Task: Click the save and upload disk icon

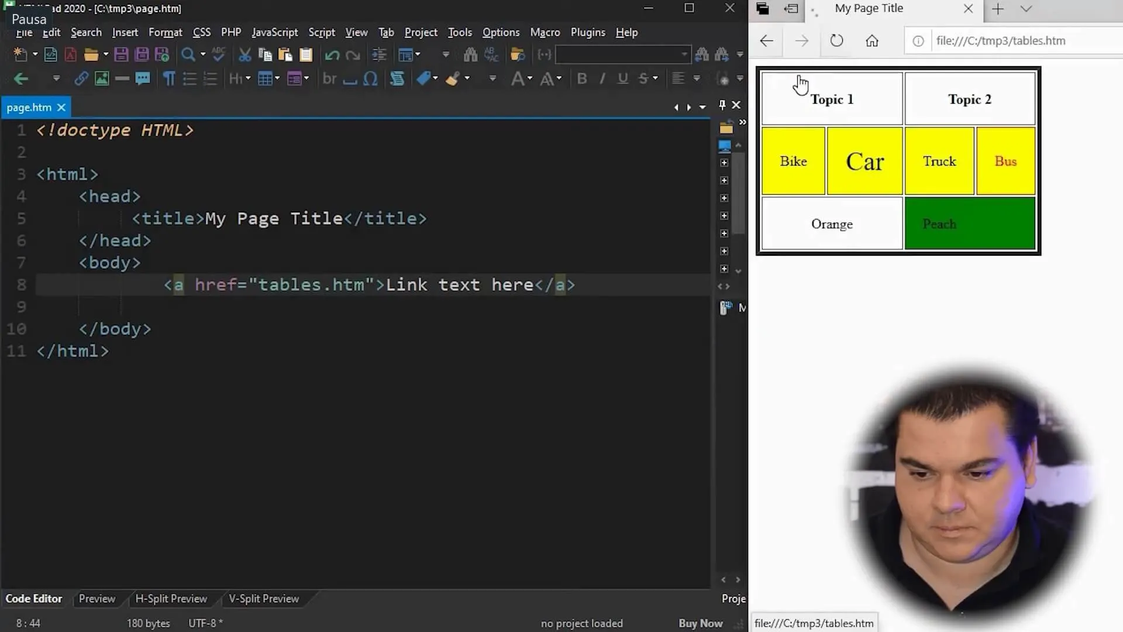Action: [x=162, y=54]
